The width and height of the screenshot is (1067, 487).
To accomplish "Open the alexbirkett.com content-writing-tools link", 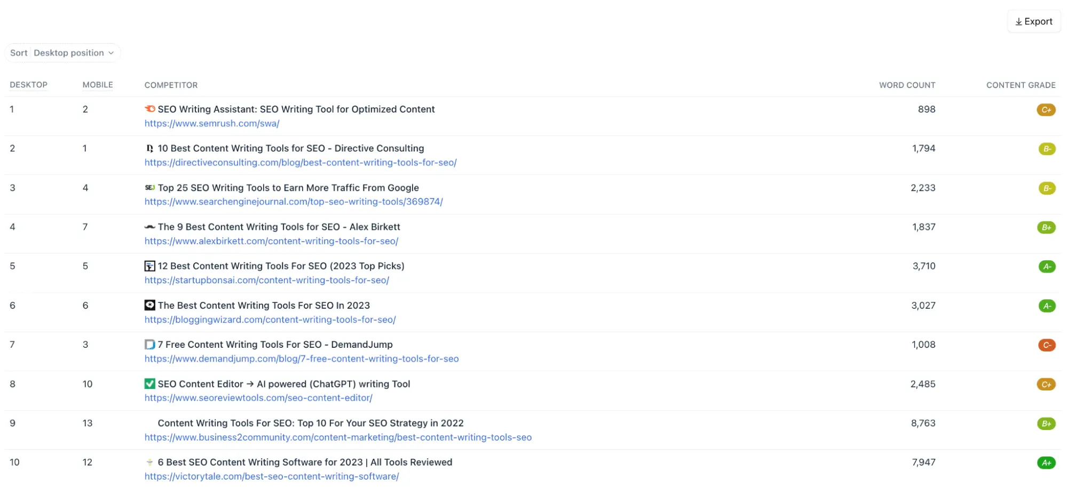I will tap(271, 241).
